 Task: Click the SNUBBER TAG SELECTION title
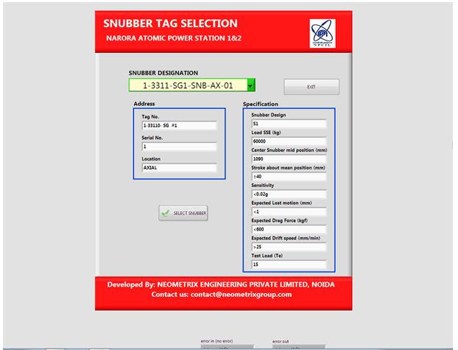tap(170, 24)
